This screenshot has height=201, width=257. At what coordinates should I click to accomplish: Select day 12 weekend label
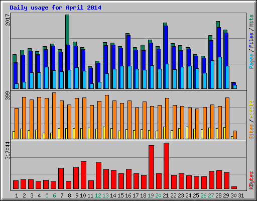pos(98,195)
